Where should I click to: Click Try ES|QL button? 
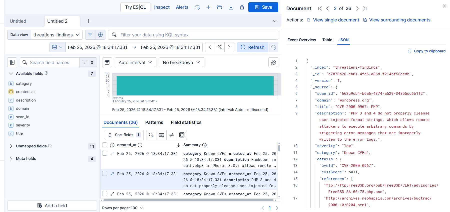click(135, 7)
